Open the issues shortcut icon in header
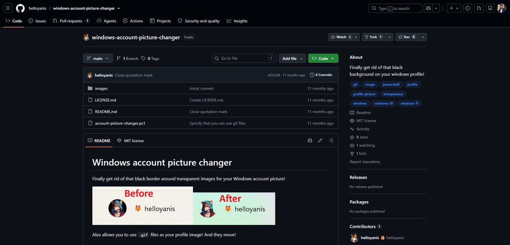Screen dimensions: 510x245 468,9
